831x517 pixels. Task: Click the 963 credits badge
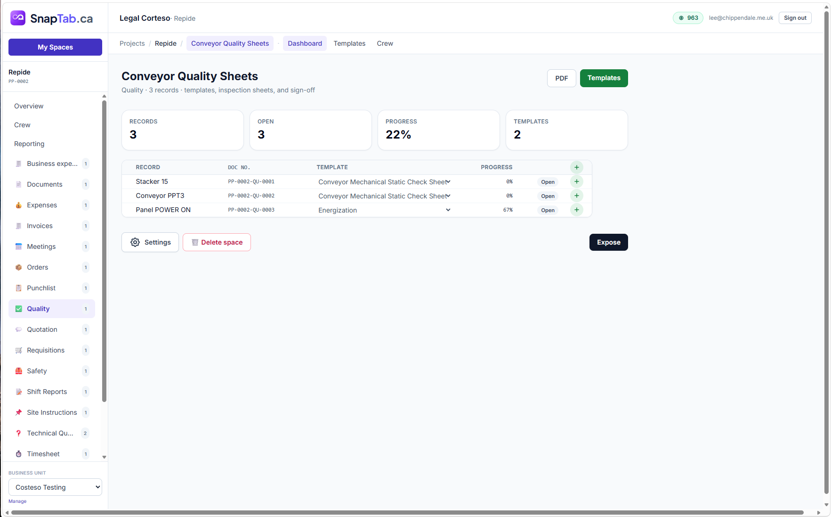688,18
